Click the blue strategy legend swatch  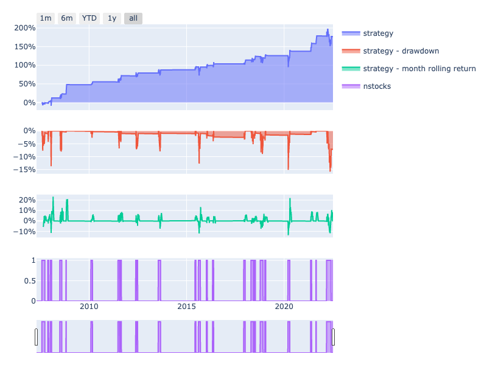[351, 33]
